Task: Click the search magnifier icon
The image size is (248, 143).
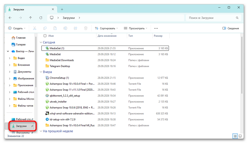Action: (x=237, y=18)
